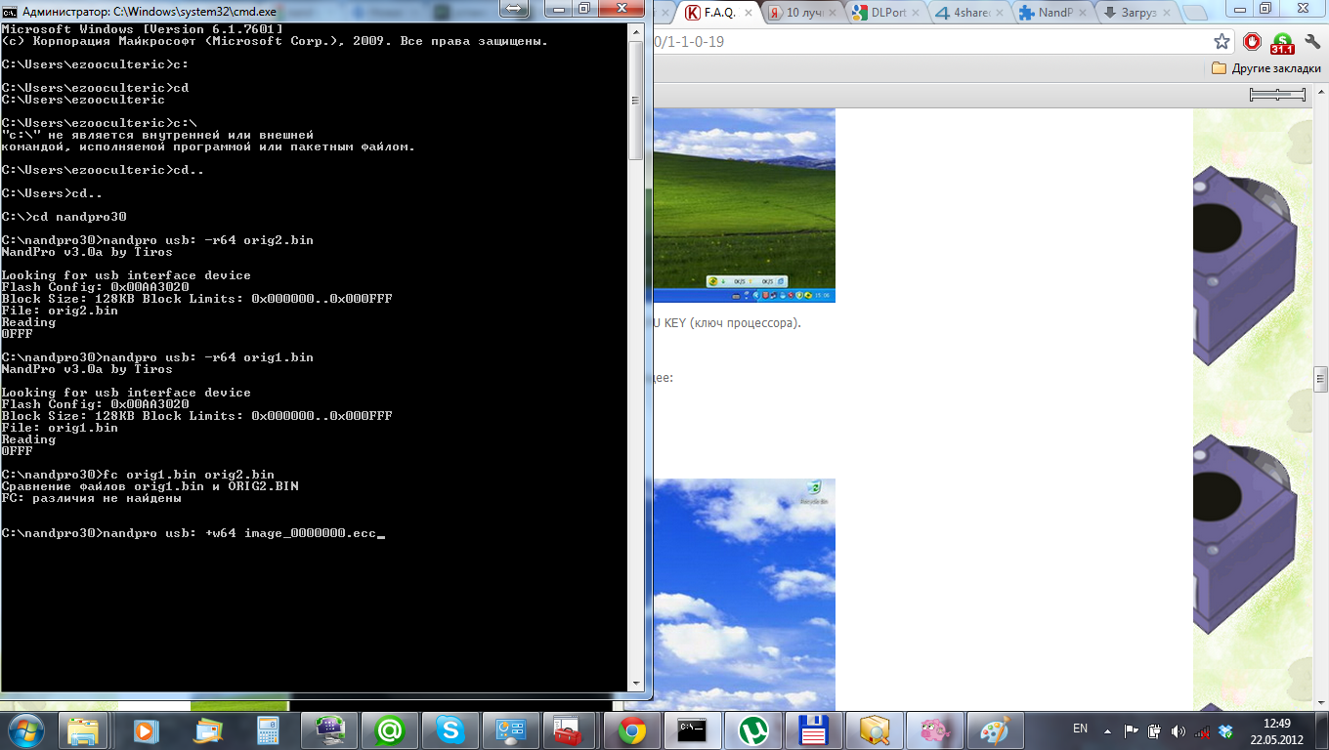Click the volume speaker tray icon

coord(1178,730)
